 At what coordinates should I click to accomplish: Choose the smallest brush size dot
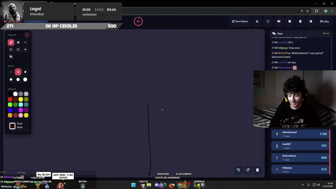[x=11, y=72]
